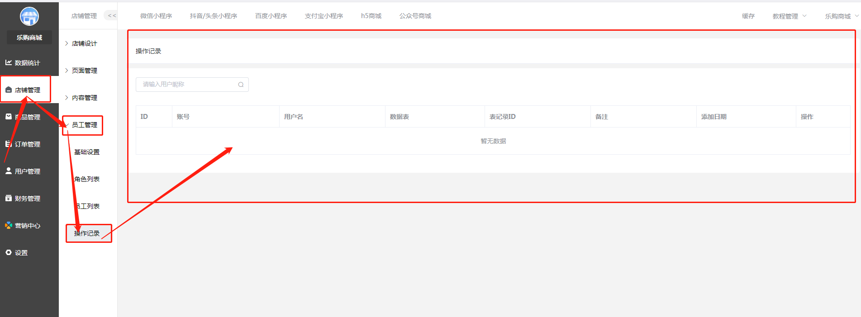This screenshot has width=861, height=317.
Task: Expand the 页面管理 submenu chevron
Action: 67,71
